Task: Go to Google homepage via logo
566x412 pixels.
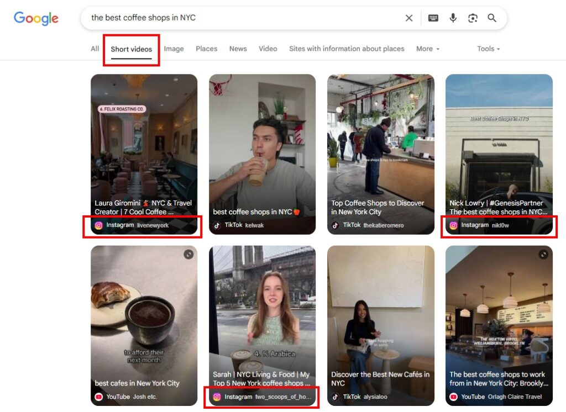Action: coord(36,18)
